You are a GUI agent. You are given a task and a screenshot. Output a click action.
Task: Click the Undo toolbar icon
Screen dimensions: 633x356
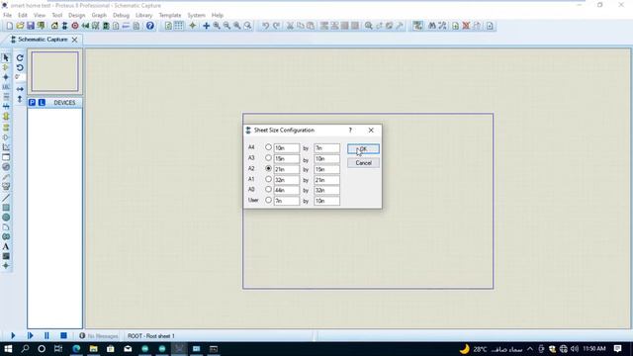pyautogui.click(x=265, y=26)
